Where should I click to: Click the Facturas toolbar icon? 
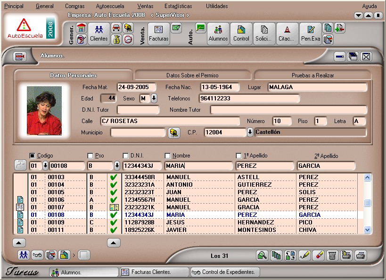pos(158,33)
